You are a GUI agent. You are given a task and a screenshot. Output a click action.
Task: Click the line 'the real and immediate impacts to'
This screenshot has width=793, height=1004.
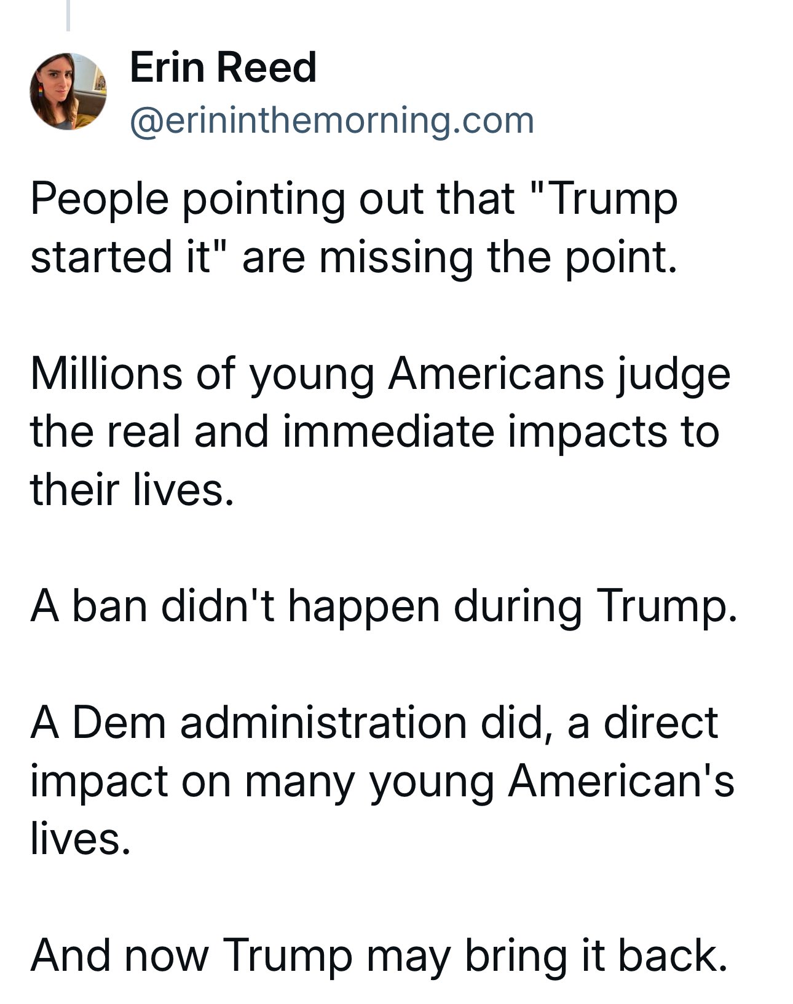coord(375,432)
